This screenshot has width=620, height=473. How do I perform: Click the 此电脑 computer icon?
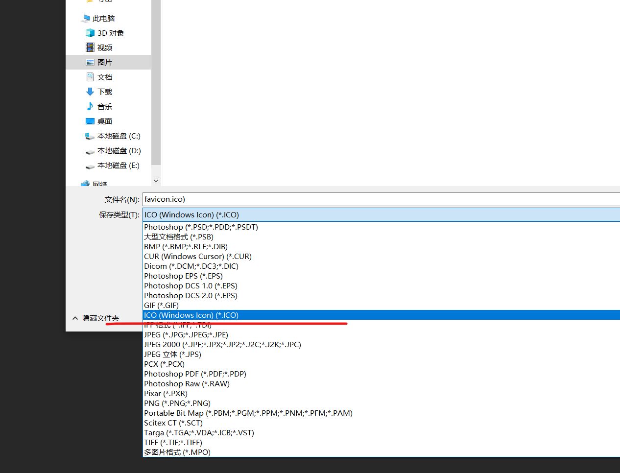pyautogui.click(x=86, y=19)
